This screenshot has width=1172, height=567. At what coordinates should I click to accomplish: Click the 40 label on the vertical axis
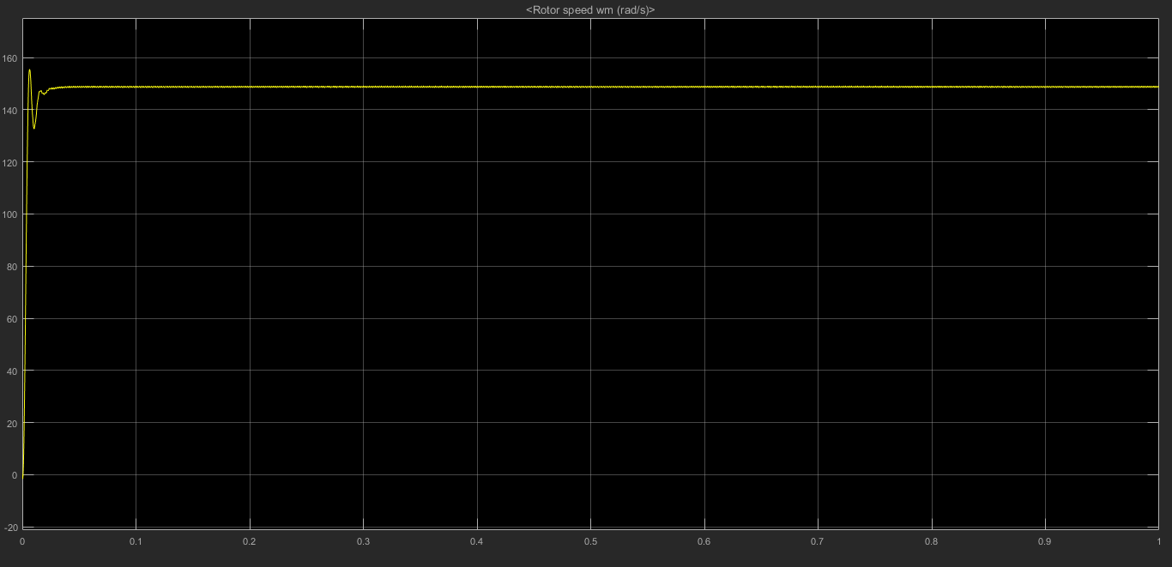[x=12, y=371]
